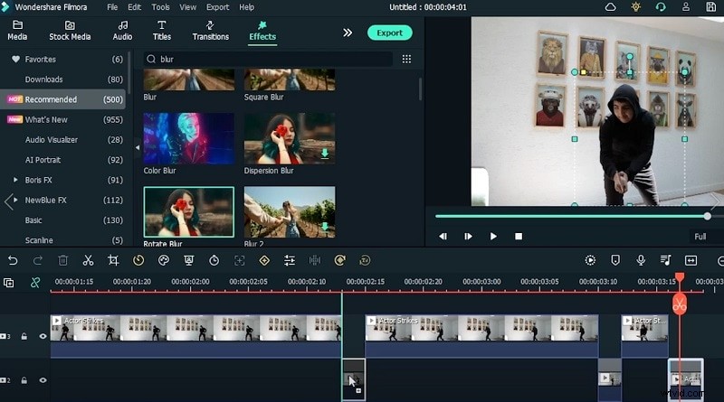
Task: Open the Stock Media tab
Action: 70,31
